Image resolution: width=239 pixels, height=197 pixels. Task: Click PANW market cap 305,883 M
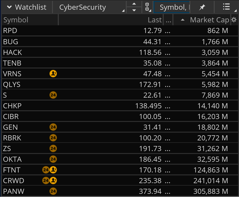[x=211, y=191]
